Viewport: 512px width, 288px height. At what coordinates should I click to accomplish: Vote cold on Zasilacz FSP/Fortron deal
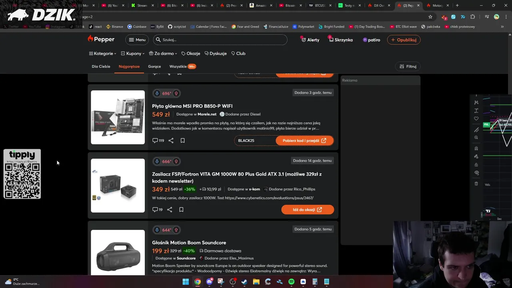coord(157,161)
